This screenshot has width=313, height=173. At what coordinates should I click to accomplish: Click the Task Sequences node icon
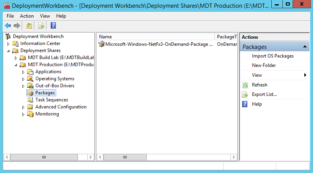coord(30,100)
